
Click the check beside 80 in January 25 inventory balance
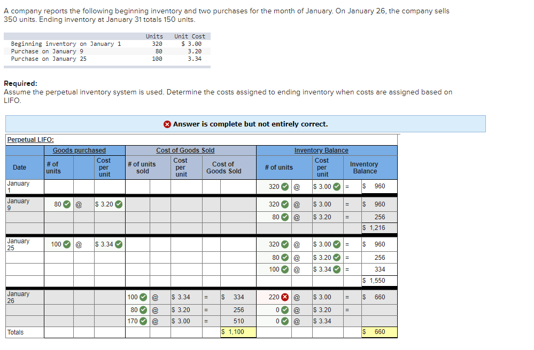[x=285, y=258]
